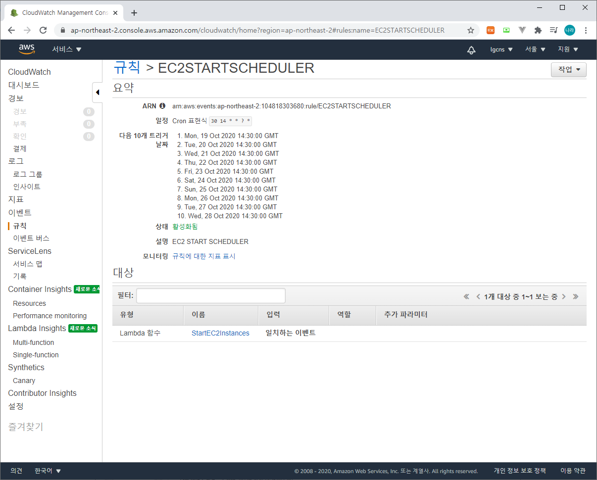Click the browser back arrow
The height and width of the screenshot is (480, 597).
(x=11, y=30)
